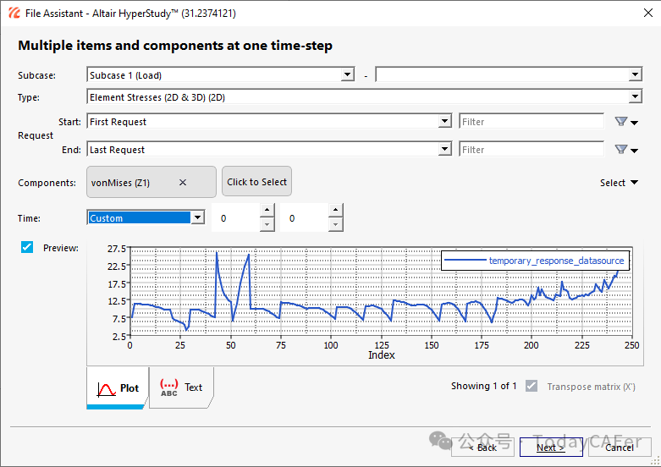The image size is (661, 467).
Task: Click the preview plot Index axis label
Action: pos(382,355)
